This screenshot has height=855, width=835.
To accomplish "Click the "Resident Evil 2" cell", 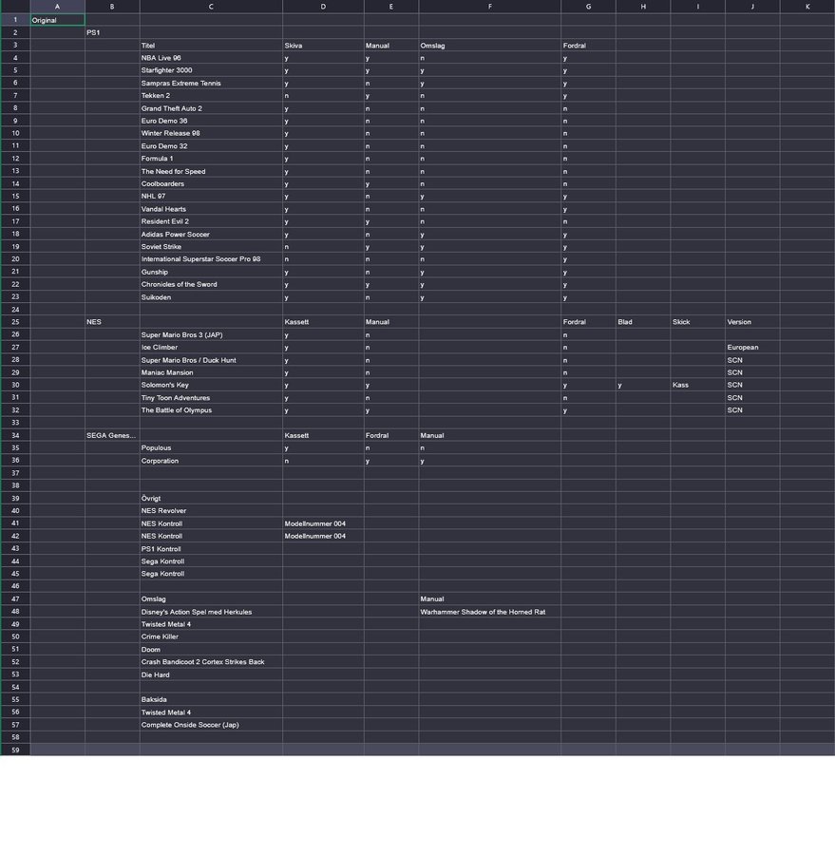I will (x=211, y=221).
